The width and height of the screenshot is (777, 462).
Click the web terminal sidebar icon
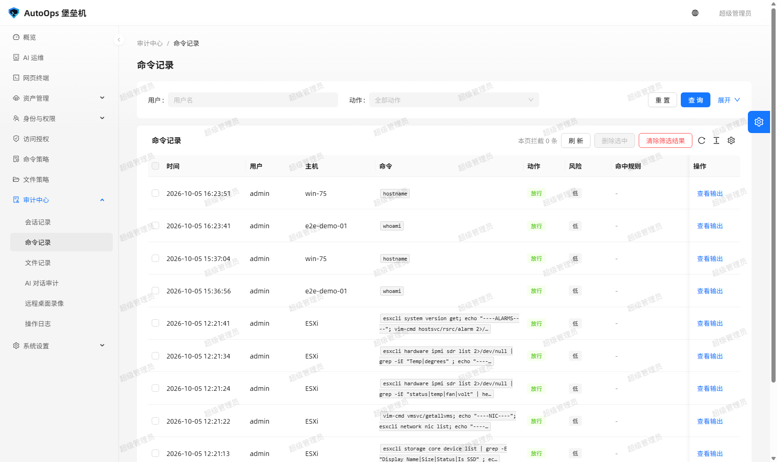click(x=16, y=78)
